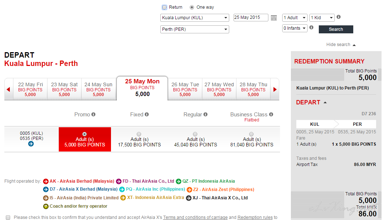Click Coach and/or ferry operator icon
This screenshot has height=220, width=383.
point(46,206)
